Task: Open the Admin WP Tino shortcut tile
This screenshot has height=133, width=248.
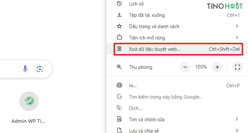Action: click(x=29, y=108)
